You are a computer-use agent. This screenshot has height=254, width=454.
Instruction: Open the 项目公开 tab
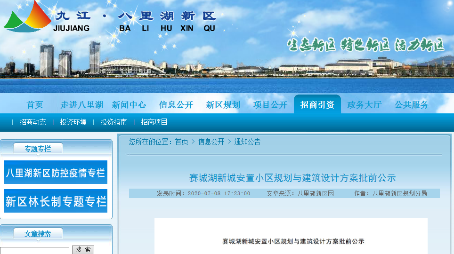(x=270, y=105)
